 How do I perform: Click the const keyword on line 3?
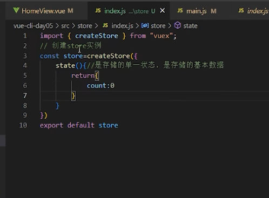click(50, 56)
